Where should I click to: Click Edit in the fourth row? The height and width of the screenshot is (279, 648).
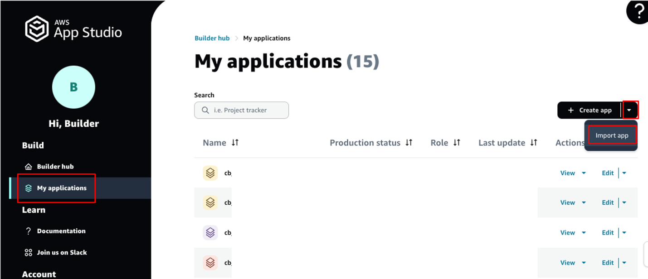608,263
